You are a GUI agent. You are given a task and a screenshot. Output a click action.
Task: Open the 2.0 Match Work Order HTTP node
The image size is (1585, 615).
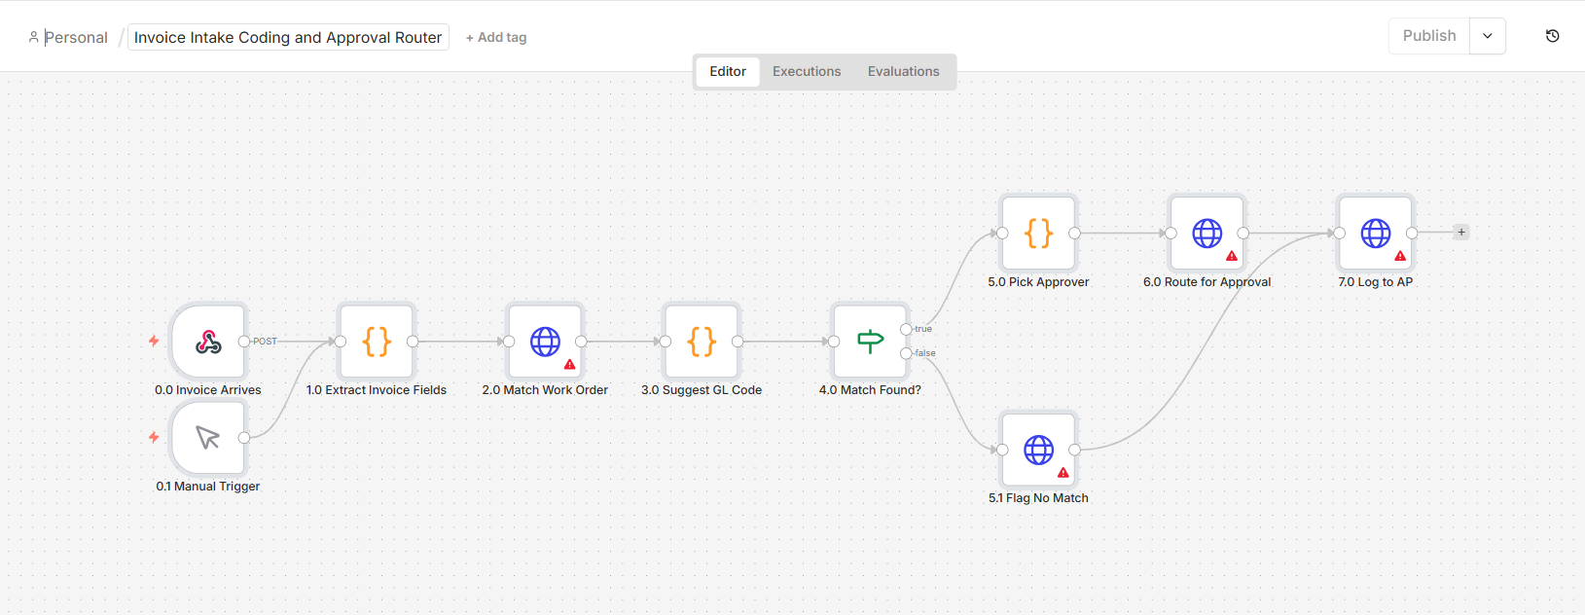coord(545,342)
